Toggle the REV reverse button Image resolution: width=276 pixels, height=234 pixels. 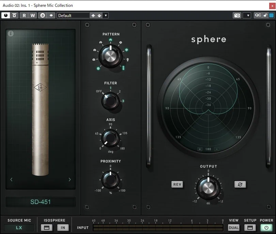click(x=177, y=184)
